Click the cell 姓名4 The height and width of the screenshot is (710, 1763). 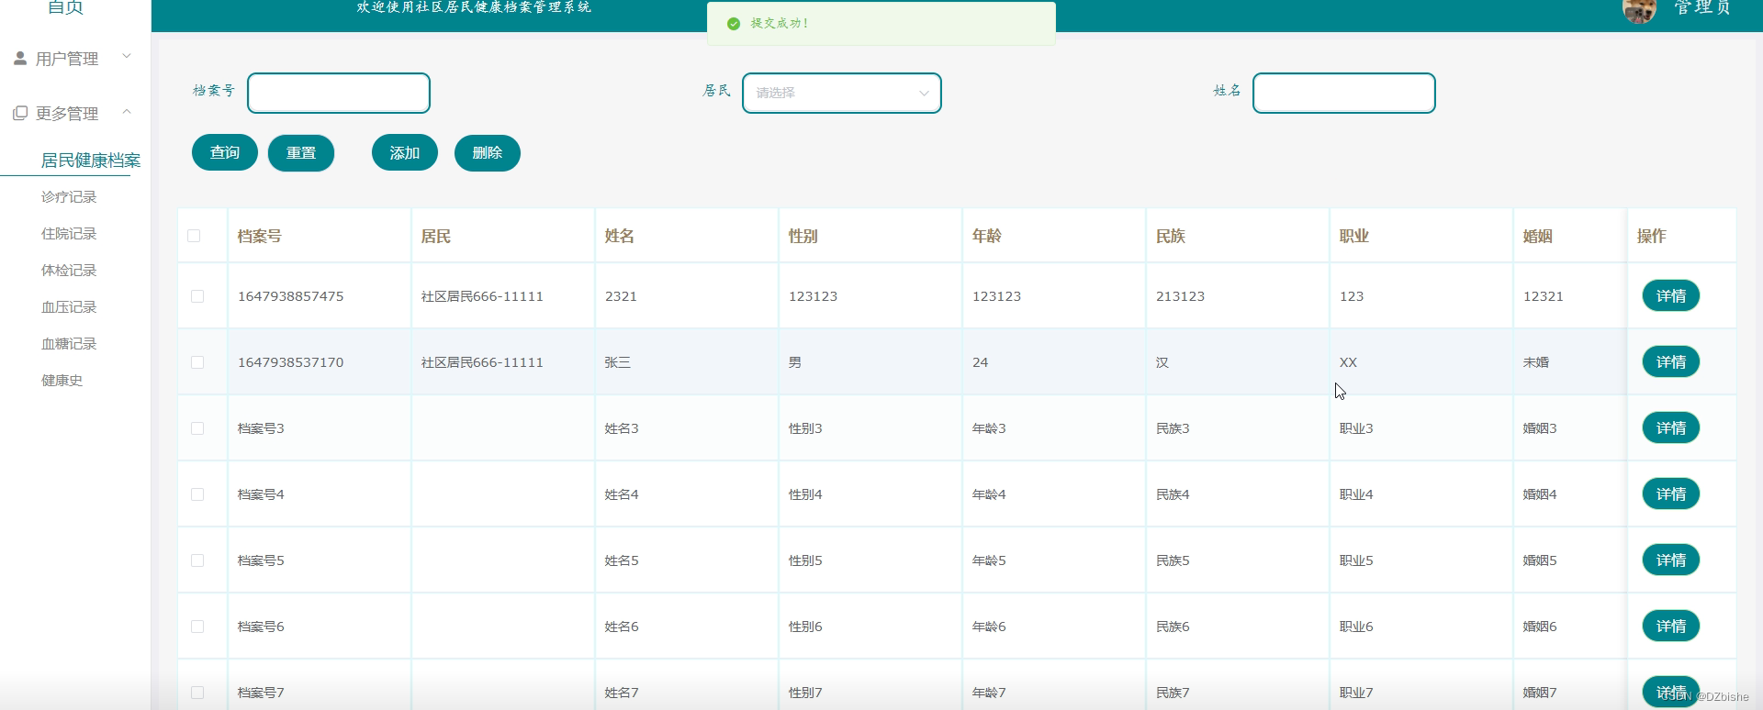pyautogui.click(x=622, y=494)
